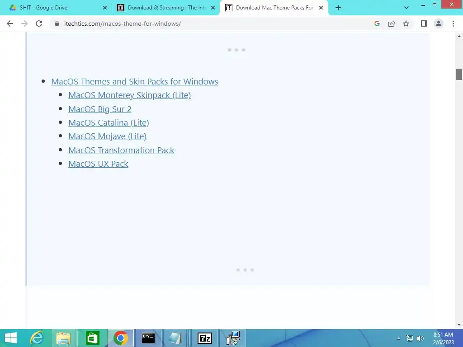Go to MacOS Mojave (Lite) link
This screenshot has width=463, height=347.
coord(107,136)
